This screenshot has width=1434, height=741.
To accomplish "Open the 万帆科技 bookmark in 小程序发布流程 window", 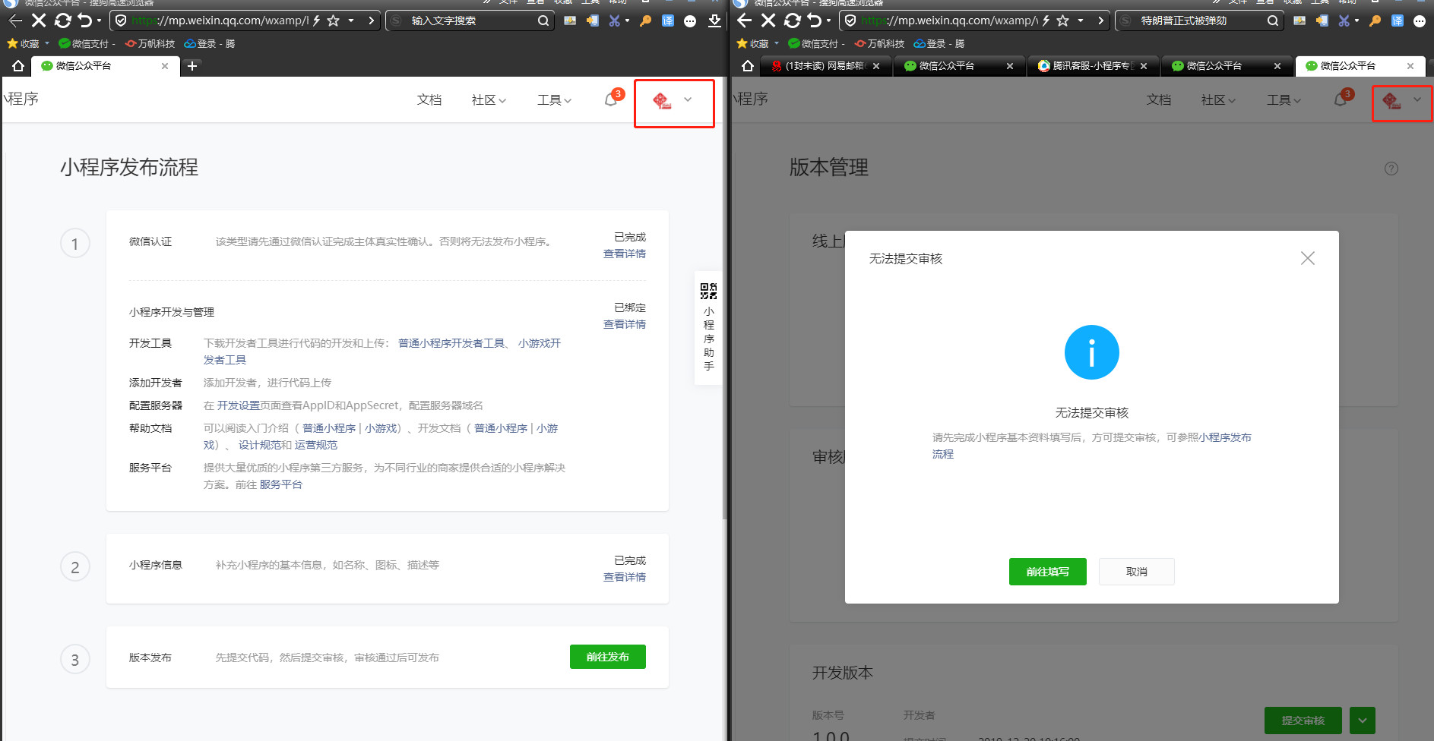I will [x=150, y=43].
